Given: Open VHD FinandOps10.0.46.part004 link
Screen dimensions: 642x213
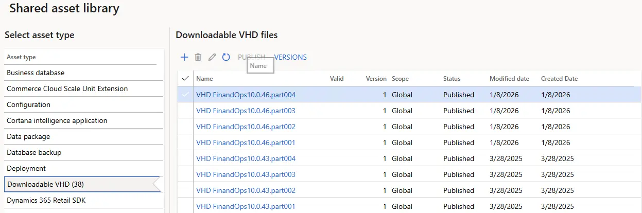Looking at the screenshot, I should pos(246,95).
